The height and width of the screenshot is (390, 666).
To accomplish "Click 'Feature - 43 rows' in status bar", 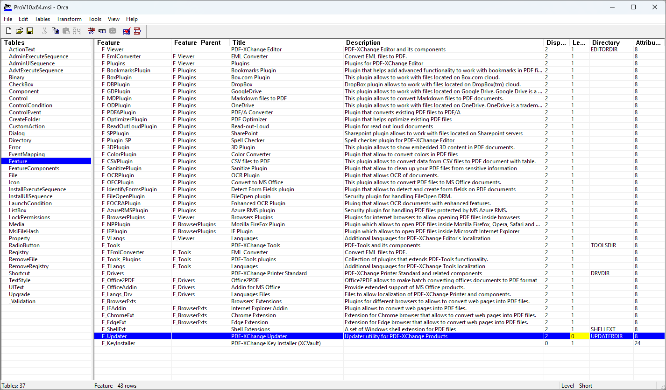I will [115, 386].
